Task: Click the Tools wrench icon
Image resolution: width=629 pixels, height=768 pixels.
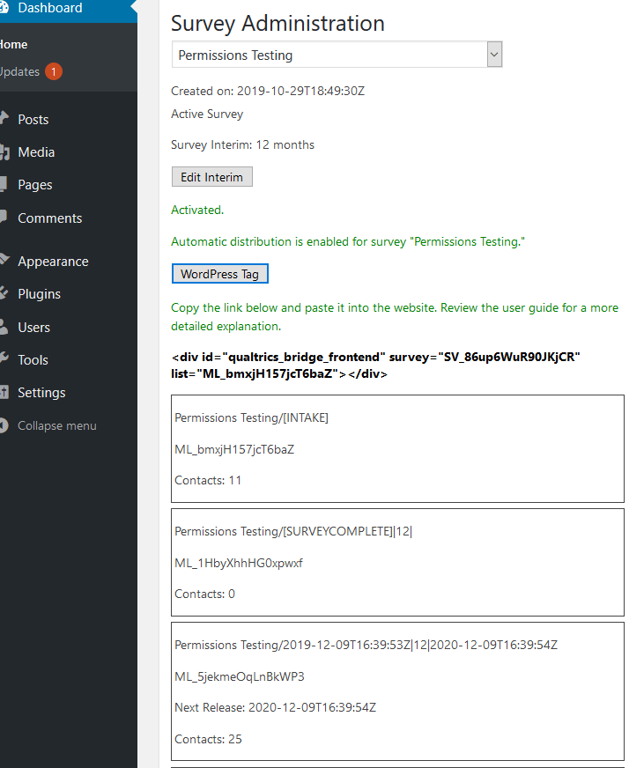Action: 4,359
